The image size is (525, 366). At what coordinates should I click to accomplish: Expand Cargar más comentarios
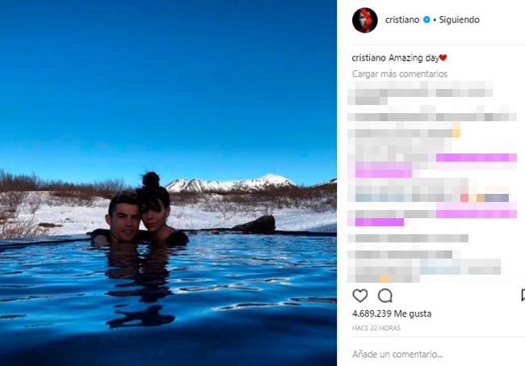click(400, 74)
